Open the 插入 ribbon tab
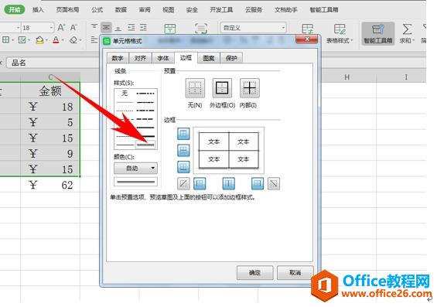Screen dimensions: 437x307 38,10
